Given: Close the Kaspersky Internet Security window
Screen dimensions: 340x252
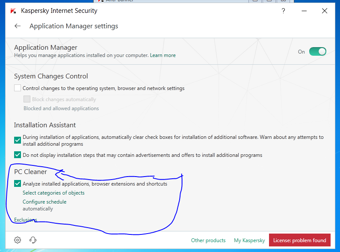Looking at the screenshot, I should tap(325, 11).
